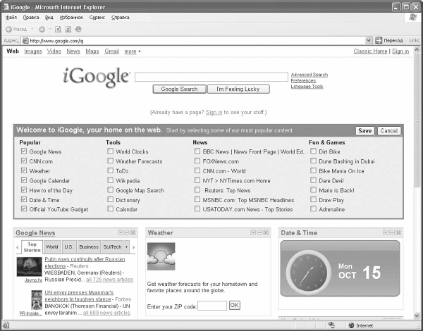The width and height of the screenshot is (423, 331).
Task: Click the Stop loading icon in toolbar
Action: pyautogui.click(x=59, y=30)
